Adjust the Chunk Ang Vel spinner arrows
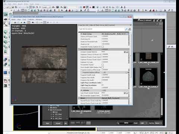This screenshot has height=134, width=179. (x=129, y=39)
